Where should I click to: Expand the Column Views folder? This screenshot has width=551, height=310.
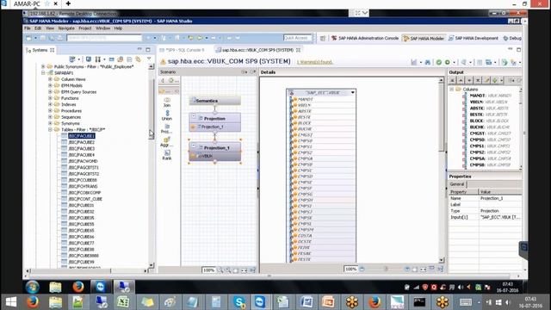50,79
